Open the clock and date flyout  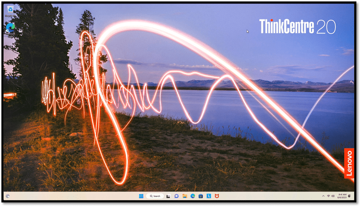pyautogui.click(x=342, y=196)
